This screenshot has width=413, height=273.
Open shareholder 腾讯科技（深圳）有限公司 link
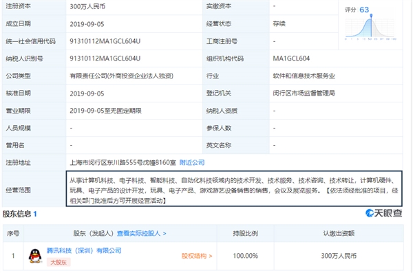pos(84,250)
